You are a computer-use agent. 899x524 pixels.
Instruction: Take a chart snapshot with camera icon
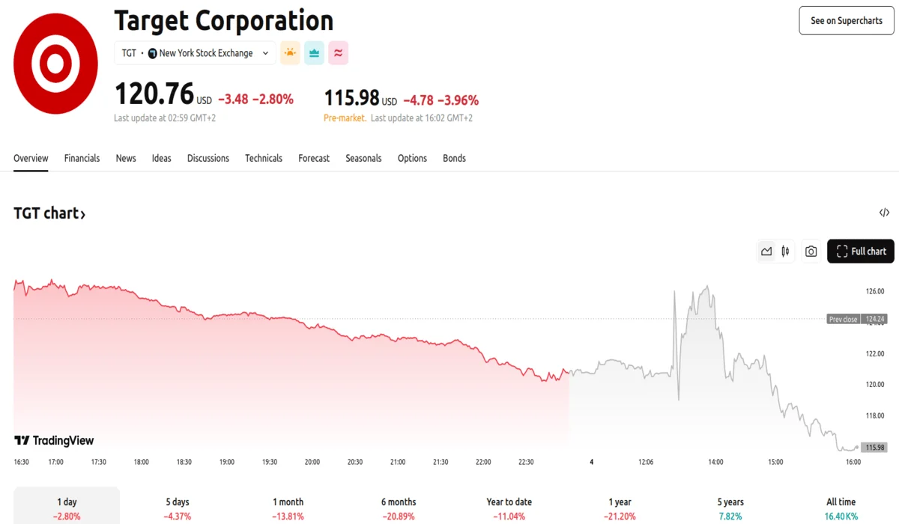pyautogui.click(x=811, y=252)
